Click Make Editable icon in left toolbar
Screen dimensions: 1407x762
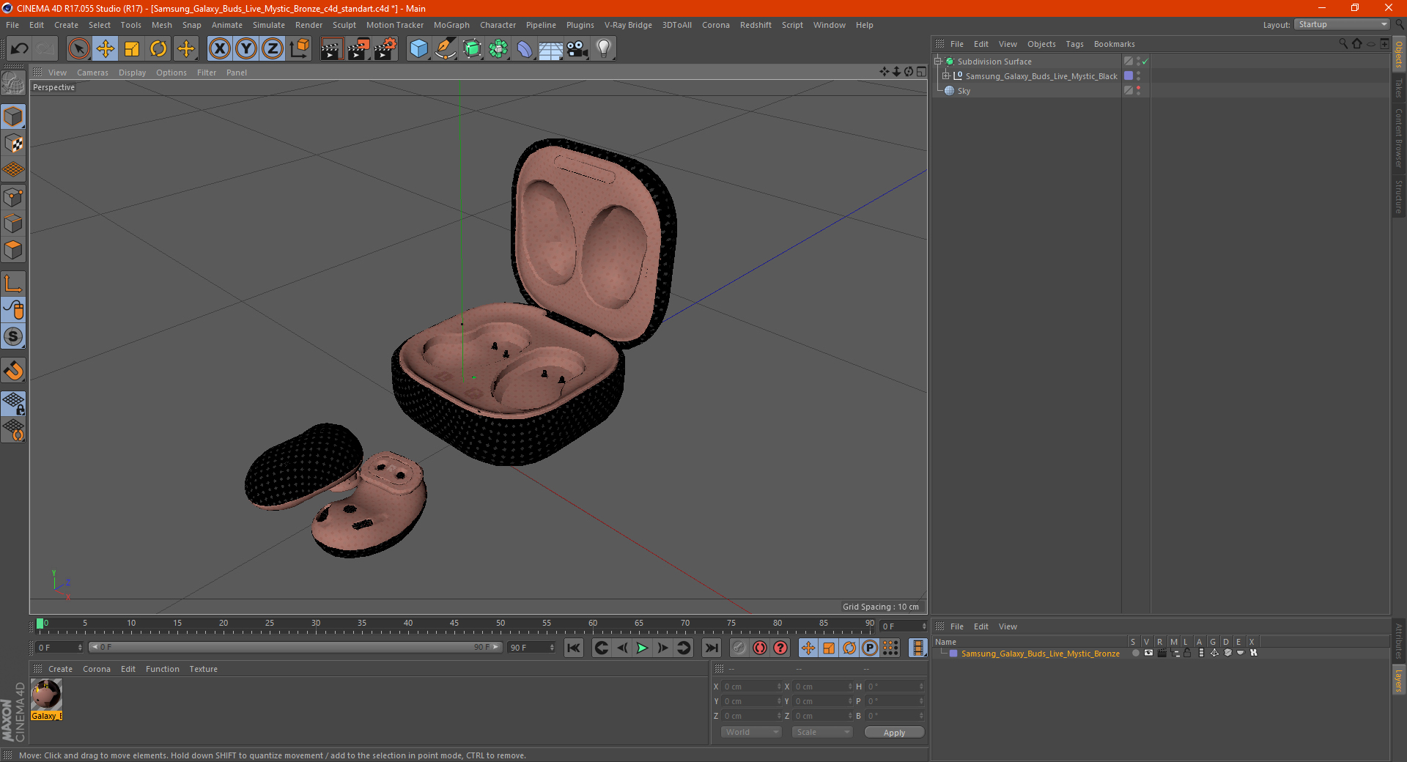pos(13,83)
